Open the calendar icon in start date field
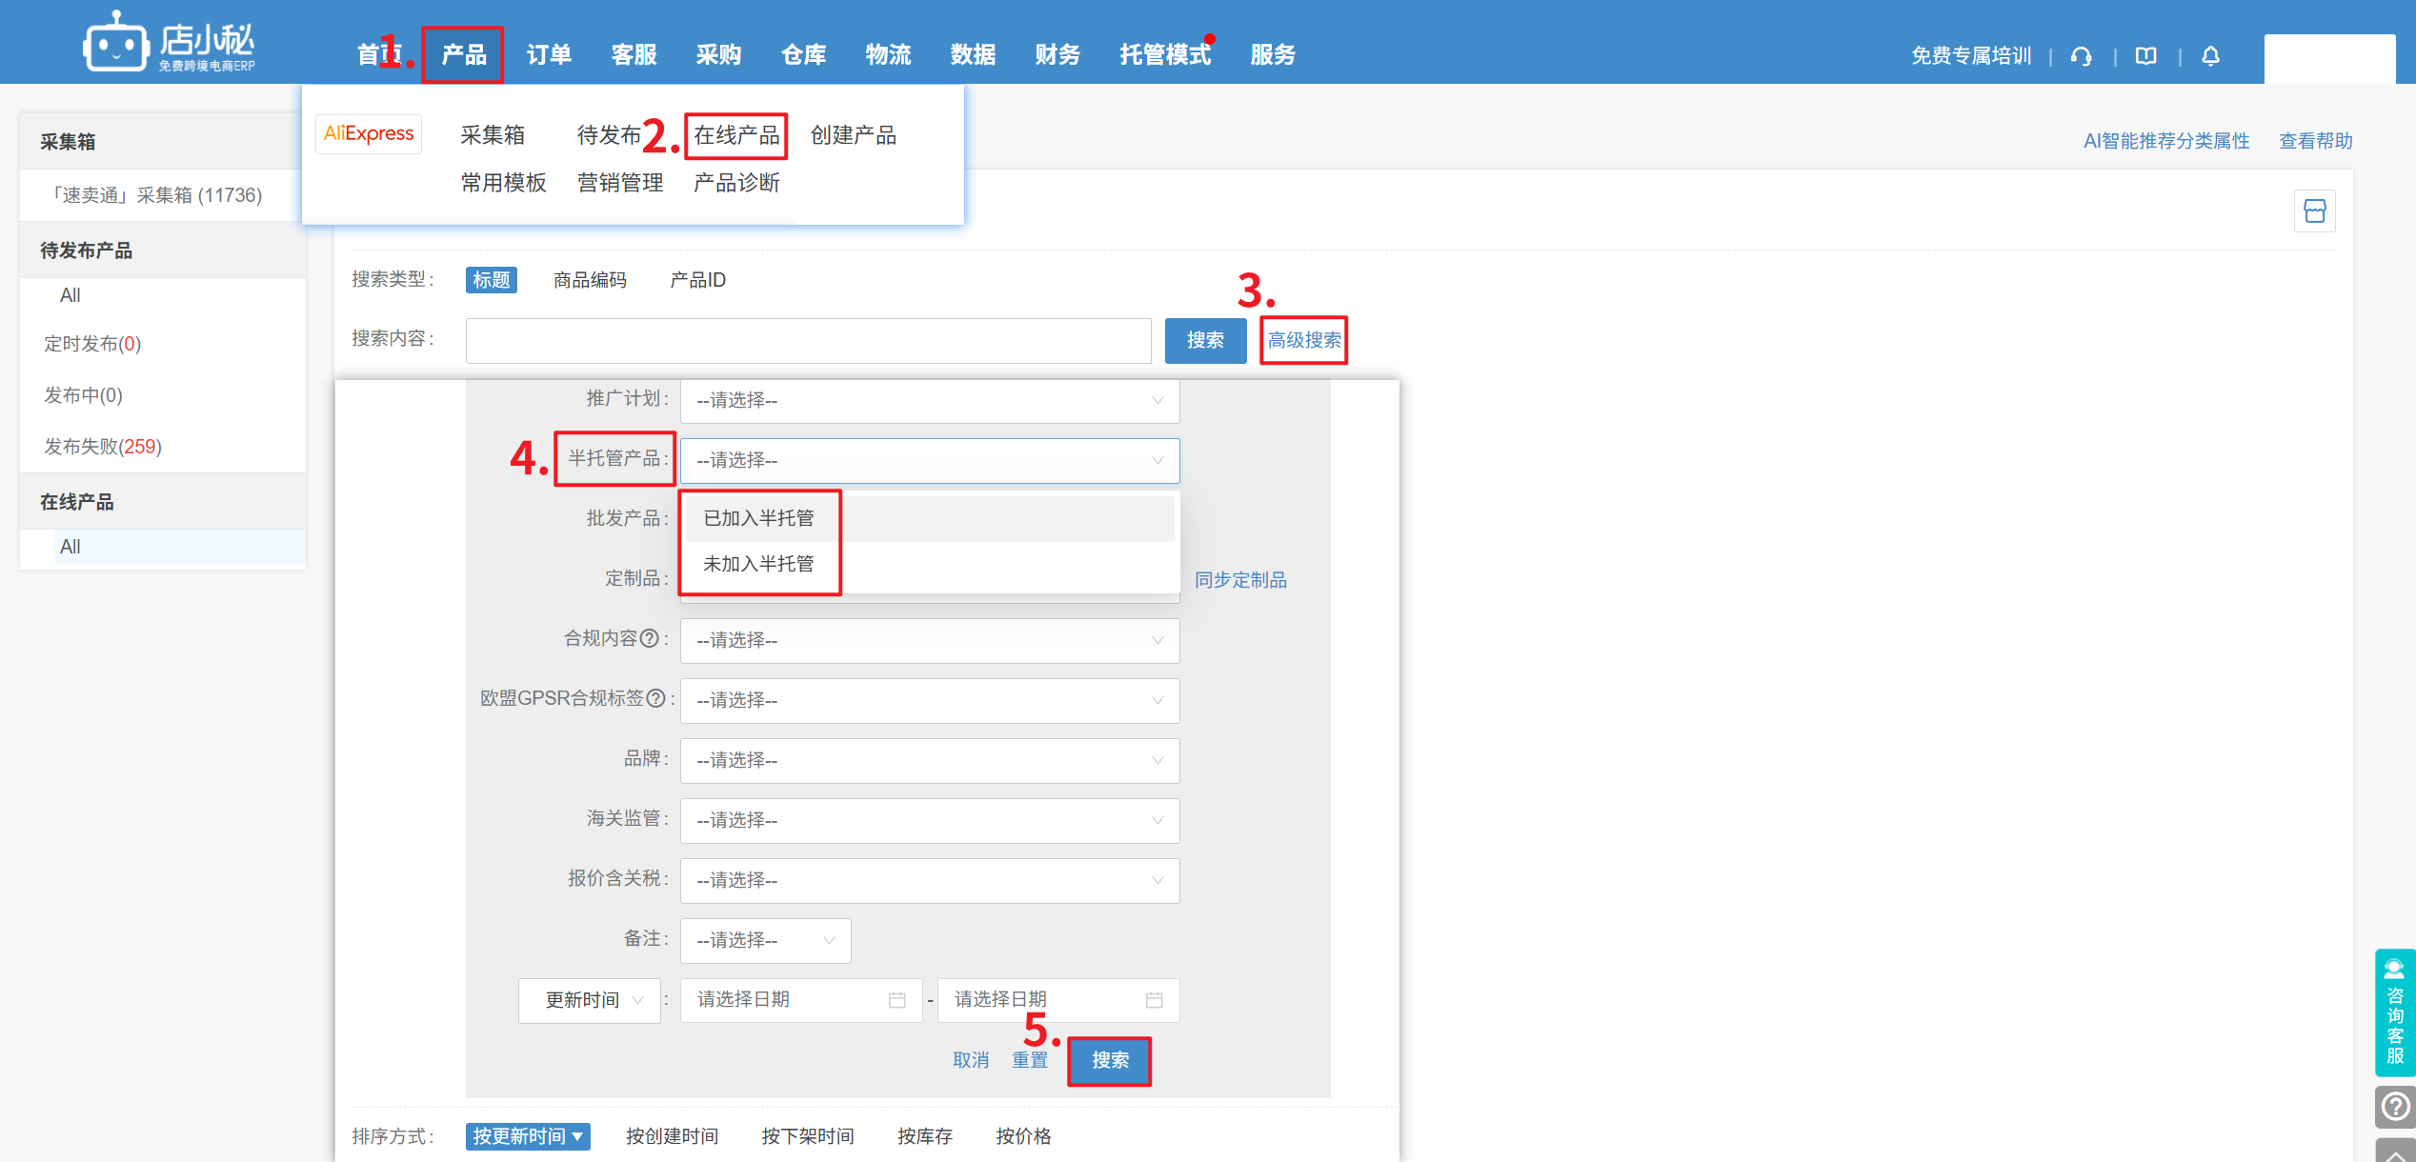Image resolution: width=2416 pixels, height=1162 pixels. coord(896,1000)
